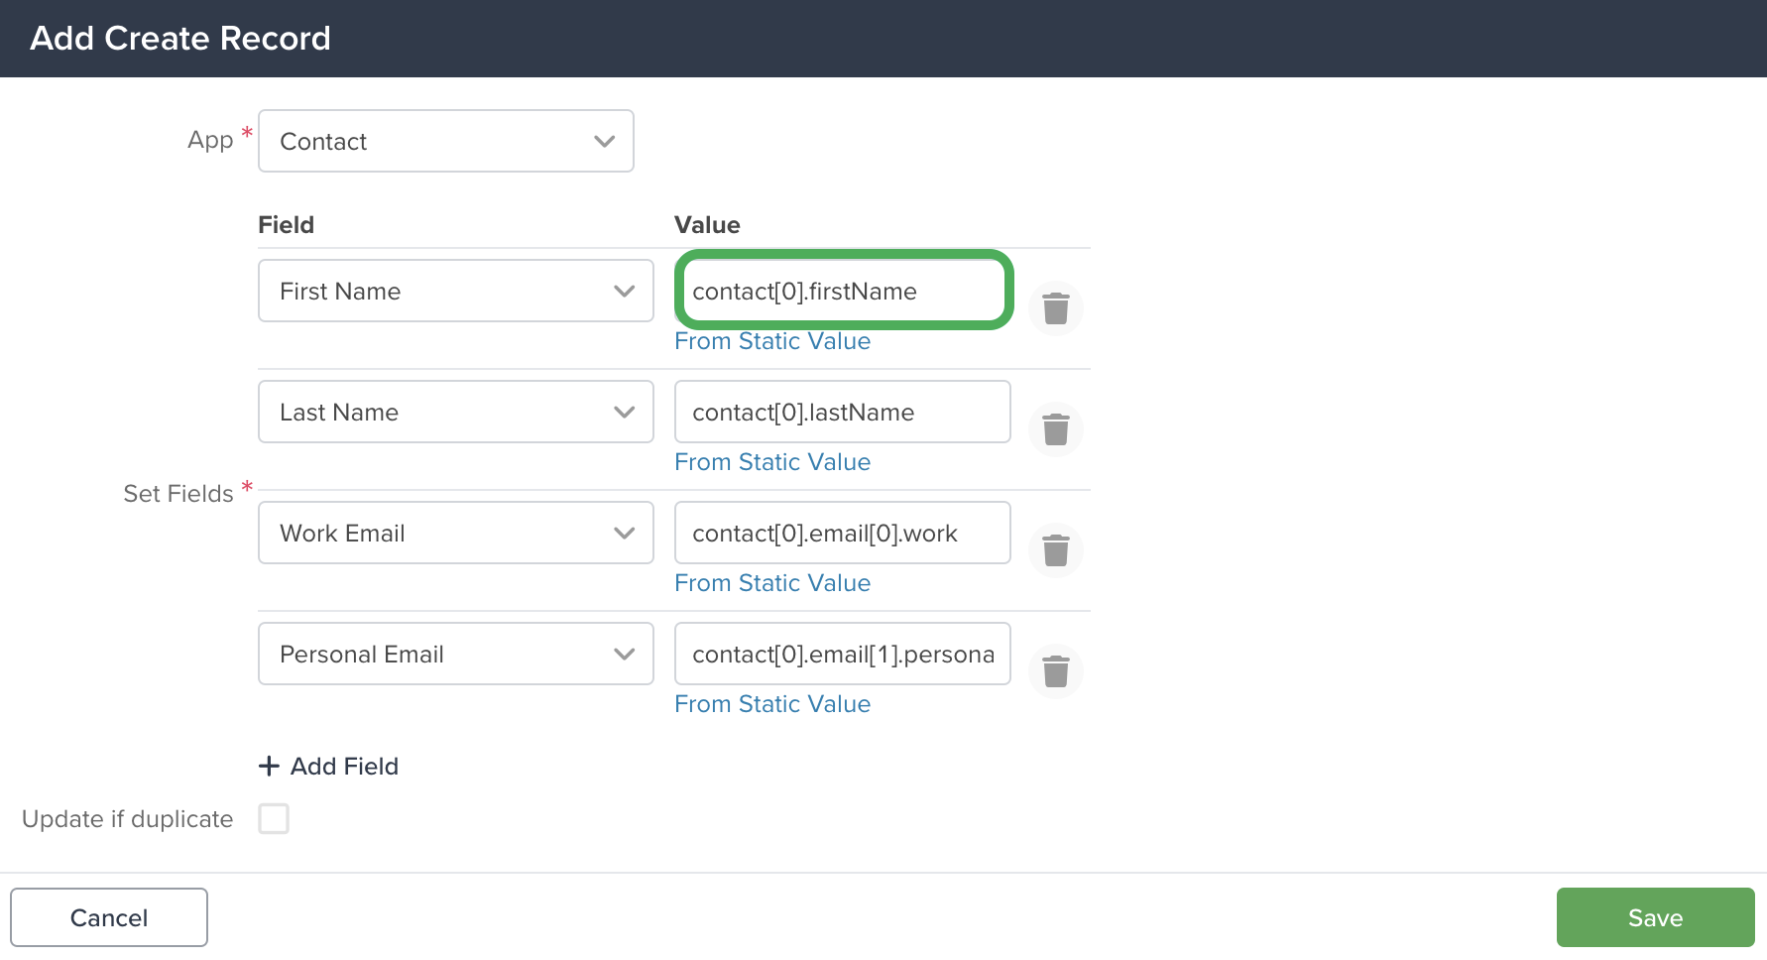The width and height of the screenshot is (1767, 960).
Task: Open the Last Name field dropdown
Action: tap(456, 412)
